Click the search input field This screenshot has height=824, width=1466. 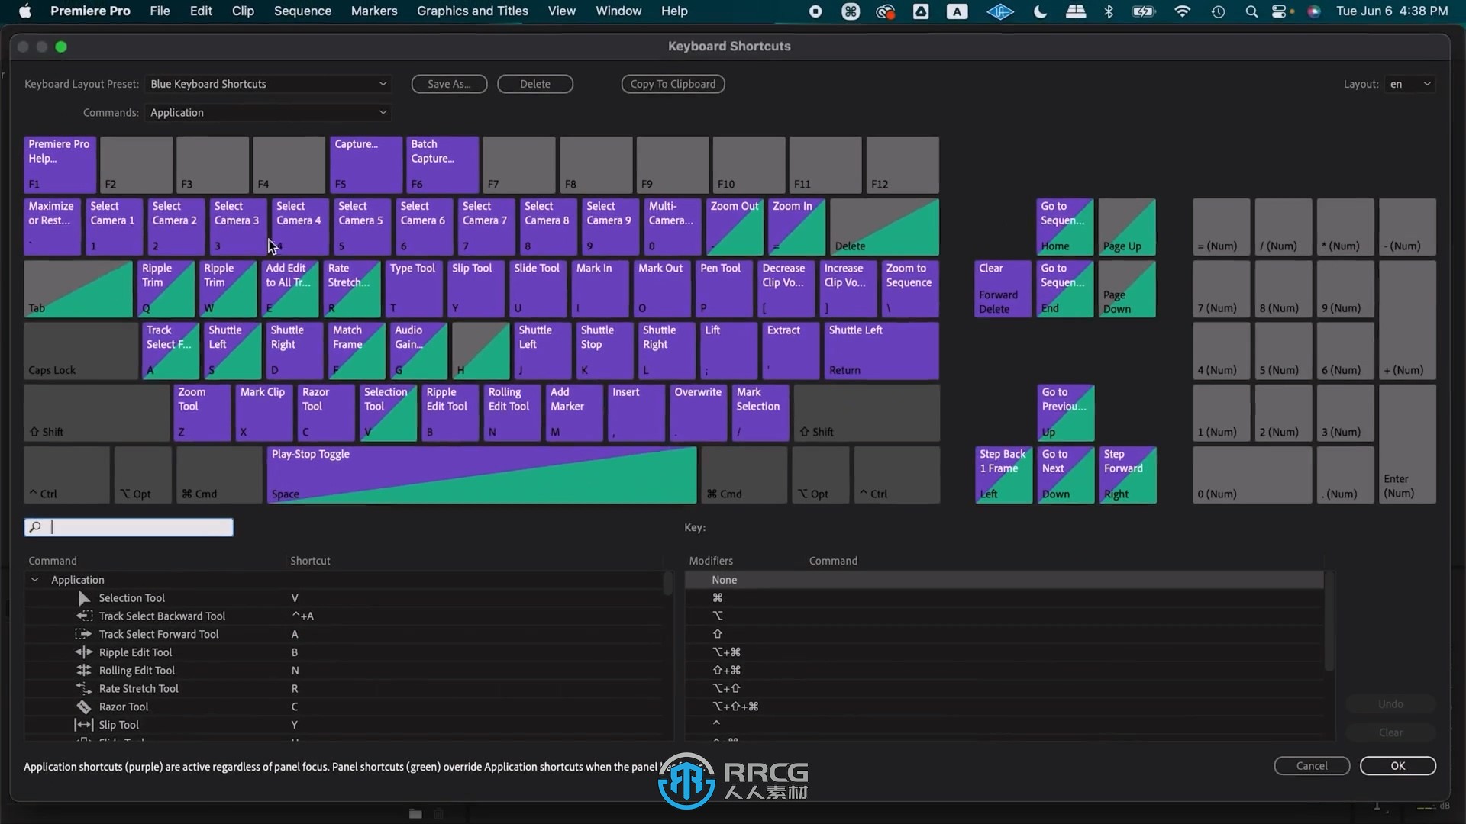coord(129,526)
